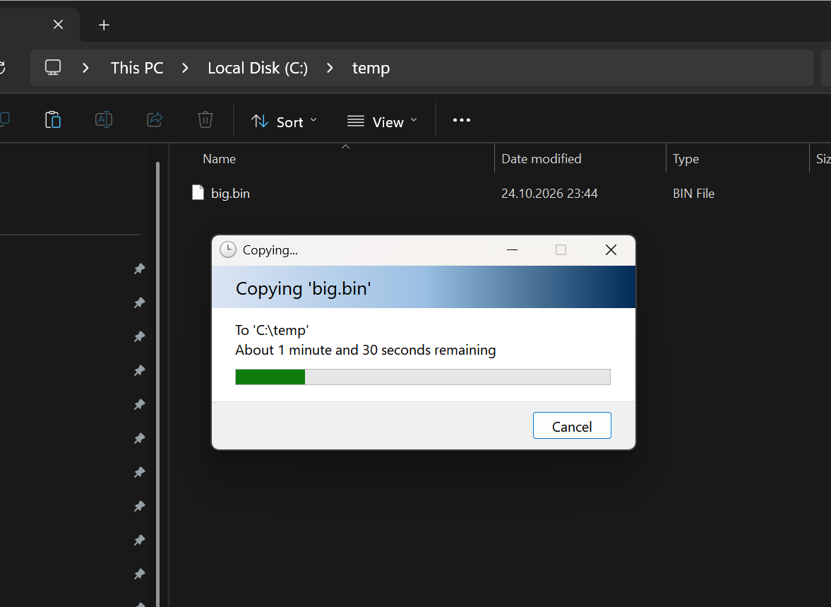This screenshot has width=831, height=607.
Task: Click the BIN File type cell
Action: 693,193
